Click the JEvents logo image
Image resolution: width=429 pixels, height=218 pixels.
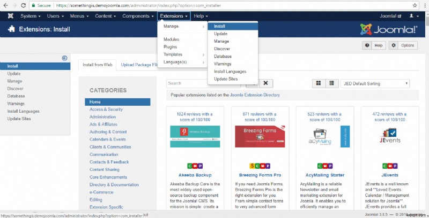pos(390,136)
